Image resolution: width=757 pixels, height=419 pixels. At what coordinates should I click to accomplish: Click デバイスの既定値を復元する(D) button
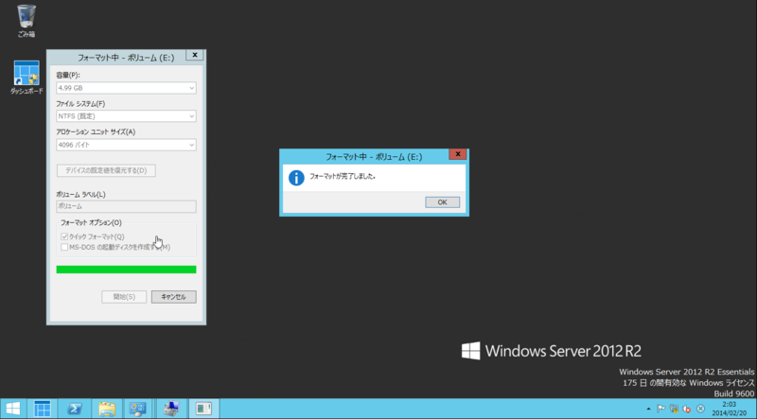point(106,170)
